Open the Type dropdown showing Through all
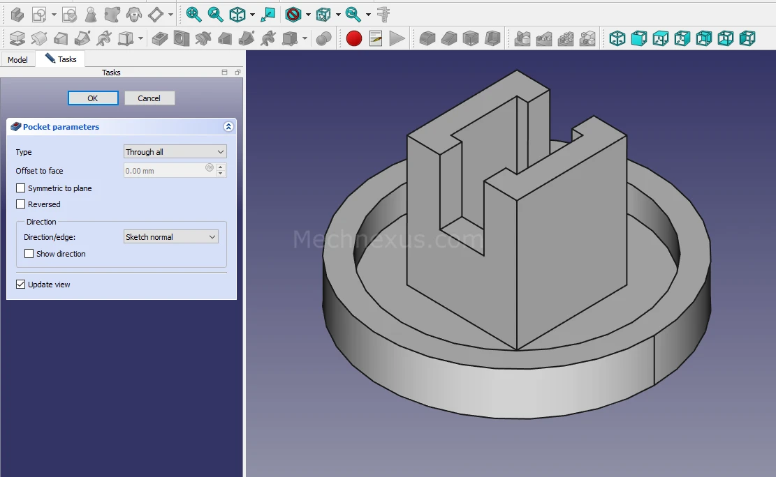 click(175, 152)
